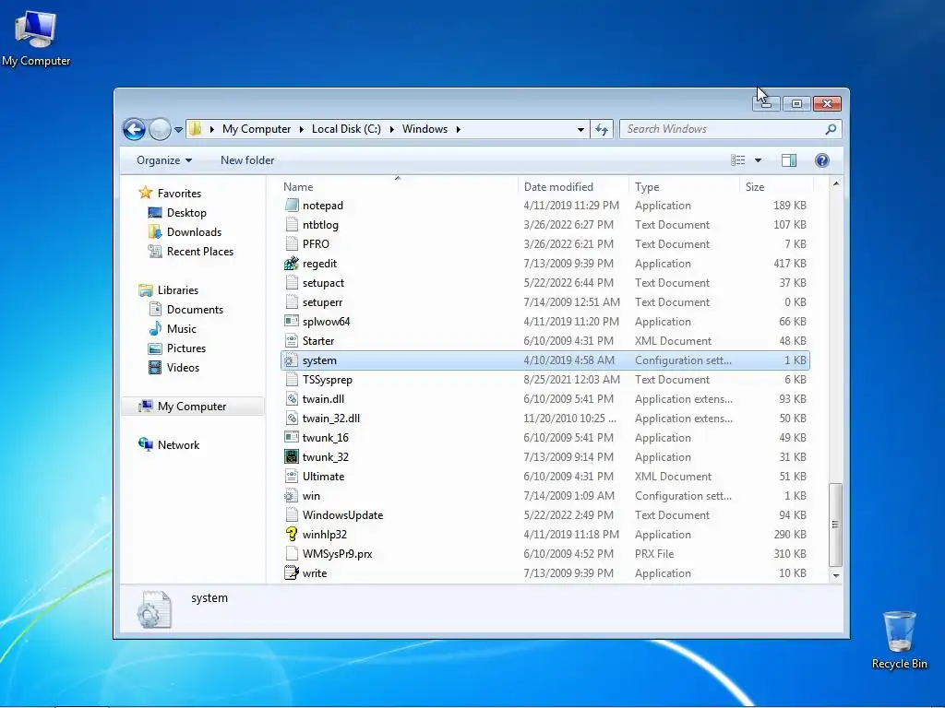Select Favorites in the navigation pane

pos(179,194)
